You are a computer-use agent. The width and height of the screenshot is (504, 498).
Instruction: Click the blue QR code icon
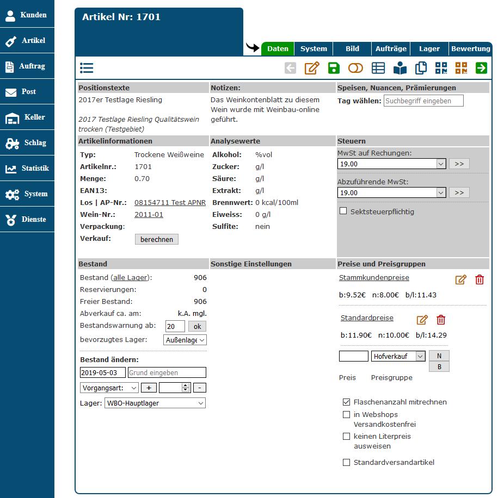[x=441, y=68]
